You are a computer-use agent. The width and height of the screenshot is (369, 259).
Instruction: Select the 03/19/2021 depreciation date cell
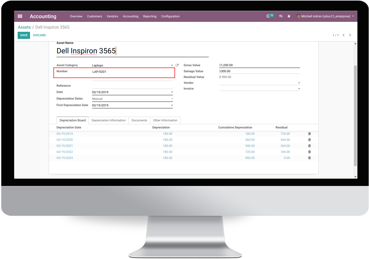click(65, 146)
